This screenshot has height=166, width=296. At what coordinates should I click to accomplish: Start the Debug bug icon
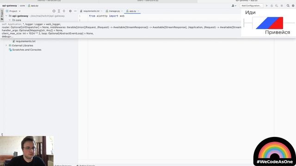click(x=271, y=6)
